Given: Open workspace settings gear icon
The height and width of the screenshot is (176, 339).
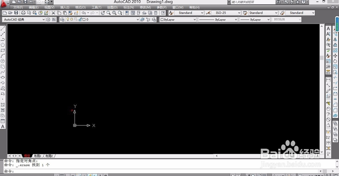Looking at the screenshot, I should pyautogui.click(x=48, y=20).
